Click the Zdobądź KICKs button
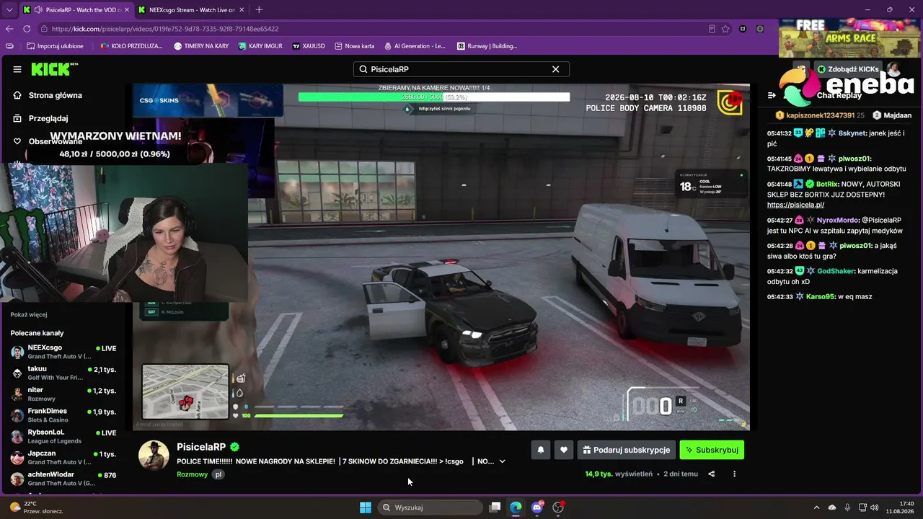923x519 pixels. pyautogui.click(x=848, y=69)
